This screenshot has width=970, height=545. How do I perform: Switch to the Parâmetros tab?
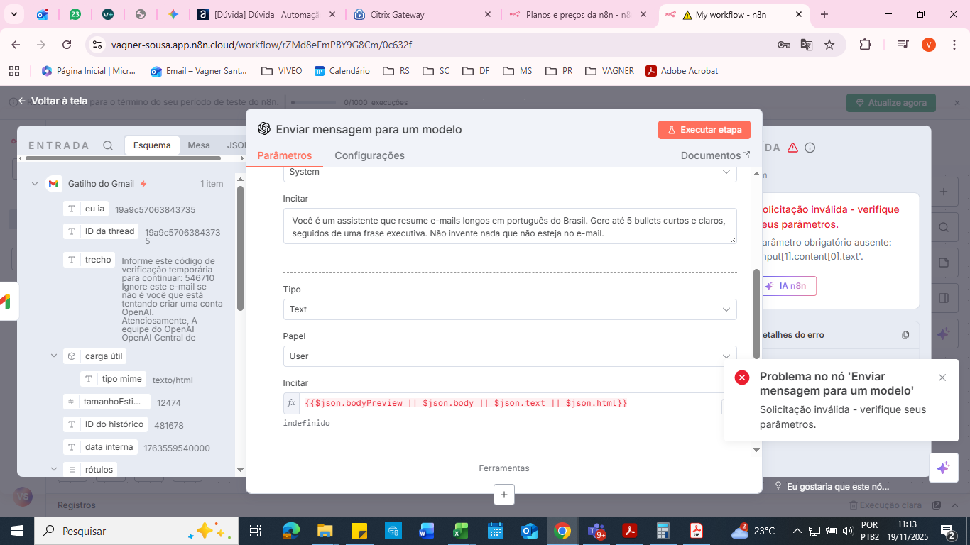pyautogui.click(x=284, y=155)
